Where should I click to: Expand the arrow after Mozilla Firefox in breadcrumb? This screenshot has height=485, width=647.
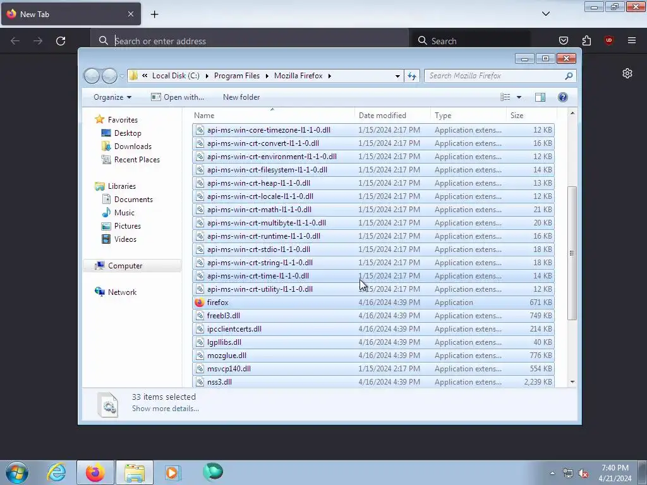pyautogui.click(x=330, y=76)
